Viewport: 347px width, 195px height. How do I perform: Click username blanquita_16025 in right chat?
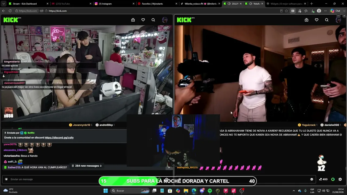click(x=187, y=167)
